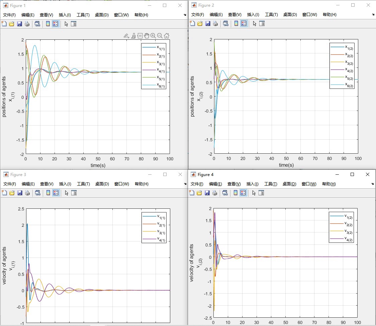Print Figure 1 with the printer icon
Screen dimensions: 376x326
[27, 24]
